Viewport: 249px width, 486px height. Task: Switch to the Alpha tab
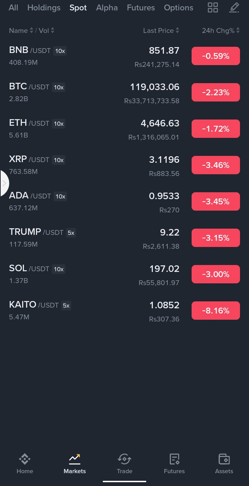(107, 8)
